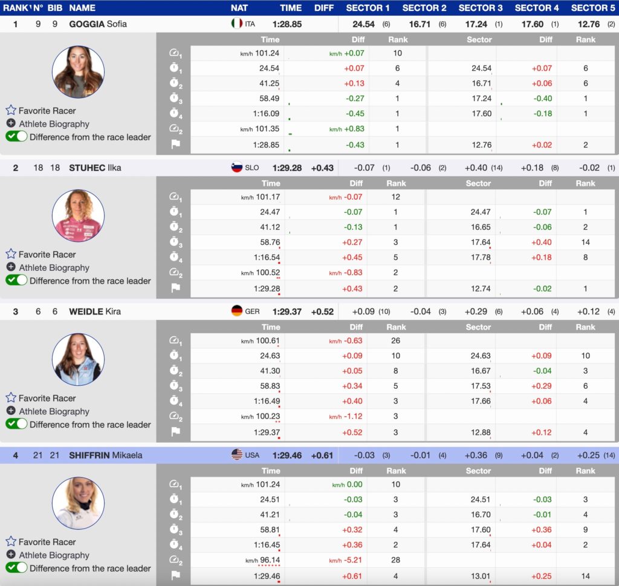619x586 pixels.
Task: Open Weidle's Athlete Biography link
Action: (54, 411)
